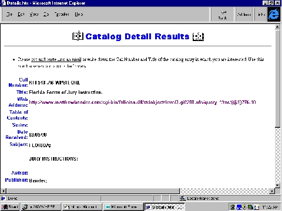Click the book icon left of title
This screenshot has height=211, width=282.
pos(78,36)
